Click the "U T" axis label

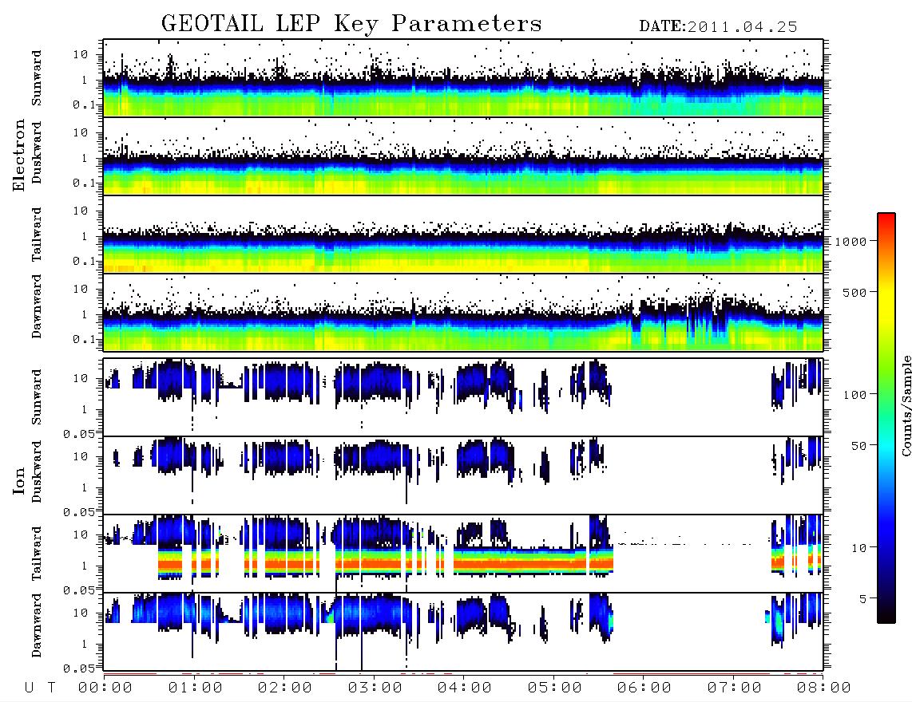coord(40,688)
